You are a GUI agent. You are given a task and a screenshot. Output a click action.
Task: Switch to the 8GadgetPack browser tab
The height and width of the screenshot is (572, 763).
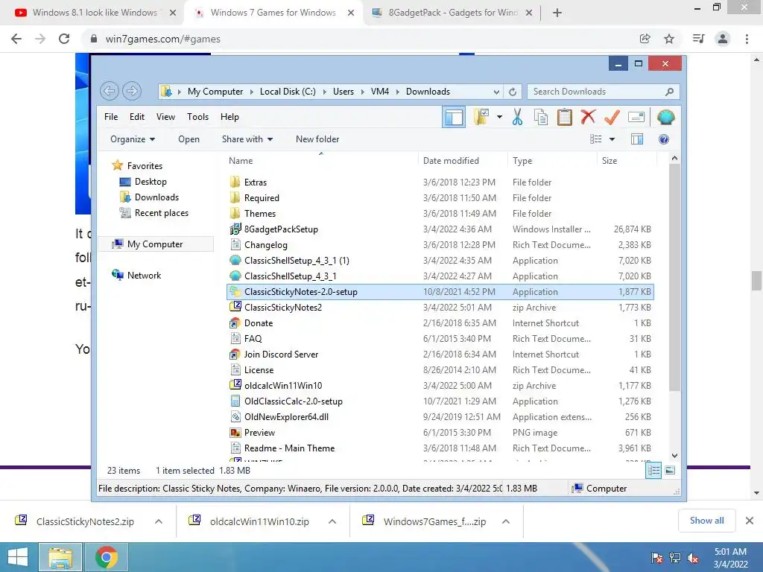[x=451, y=13]
